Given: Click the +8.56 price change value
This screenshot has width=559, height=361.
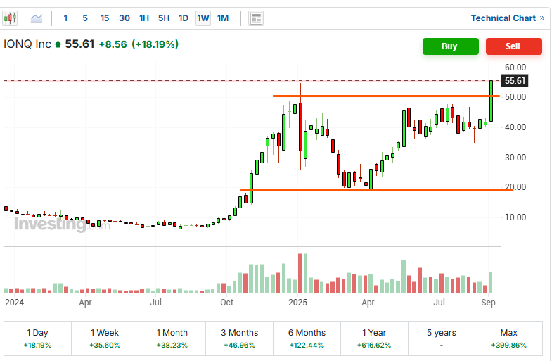Looking at the screenshot, I should point(113,44).
